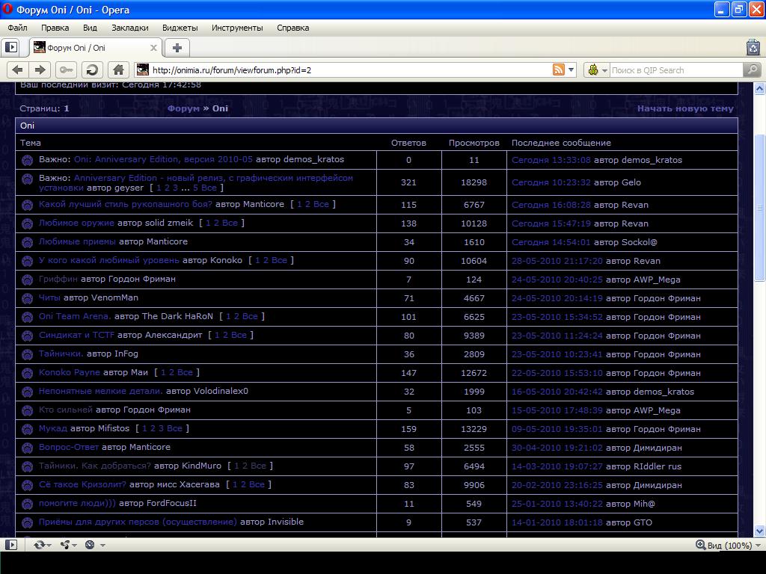Screen dimensions: 766x574
Task: Open the zoom level Вид (100%) dropdown
Action: (725, 545)
